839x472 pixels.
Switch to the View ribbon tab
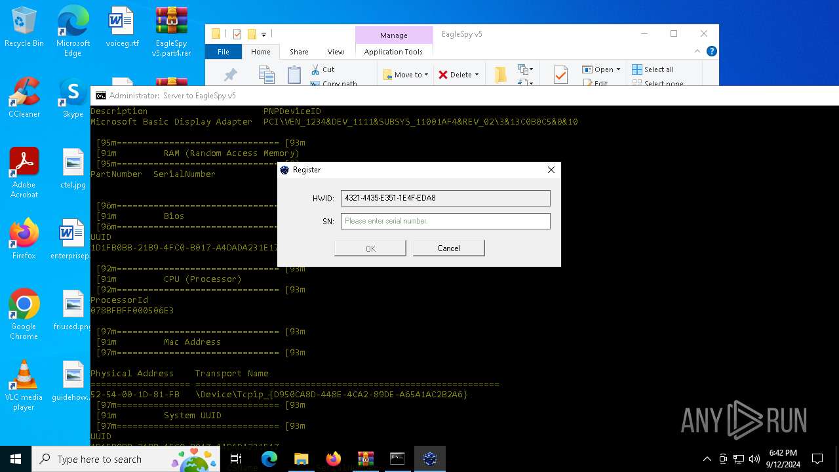336,52
